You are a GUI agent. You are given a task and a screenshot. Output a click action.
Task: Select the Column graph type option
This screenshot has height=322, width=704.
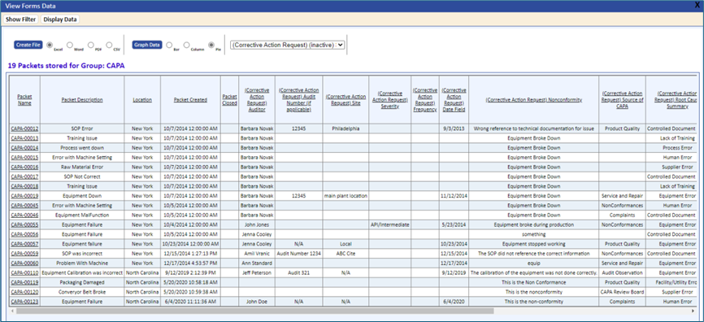point(186,45)
